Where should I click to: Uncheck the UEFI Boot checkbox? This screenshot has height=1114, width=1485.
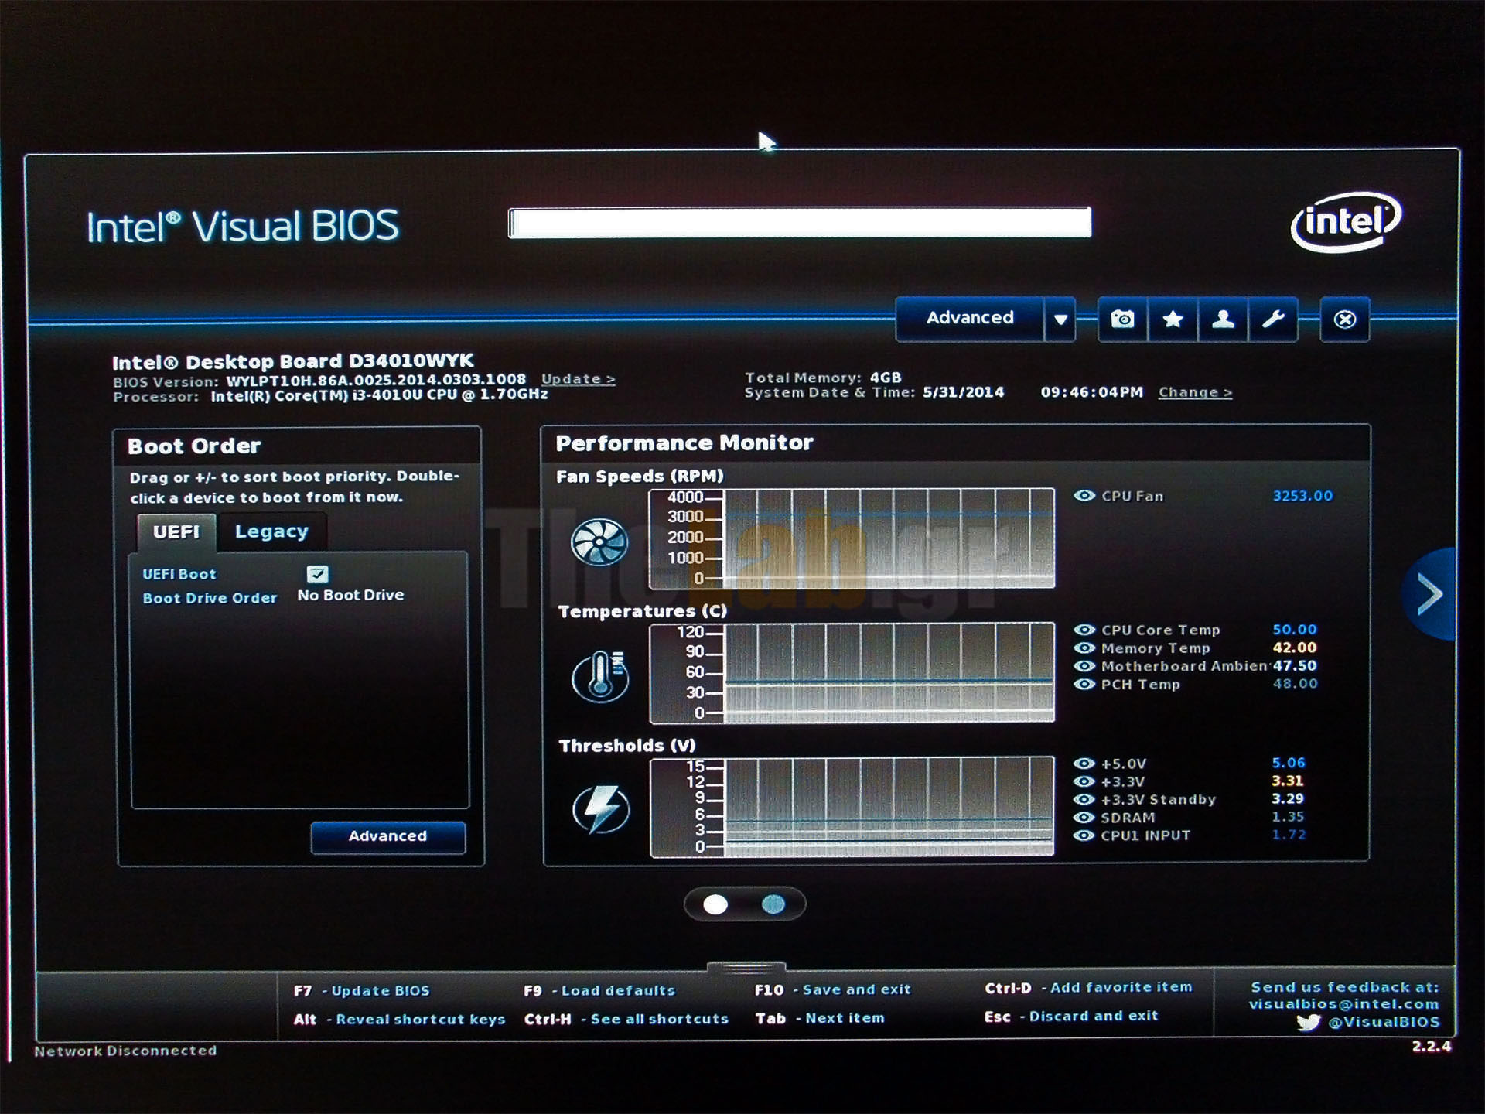(317, 574)
